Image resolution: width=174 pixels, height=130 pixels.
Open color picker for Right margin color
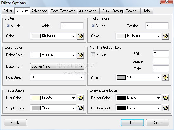(x=165, y=36)
